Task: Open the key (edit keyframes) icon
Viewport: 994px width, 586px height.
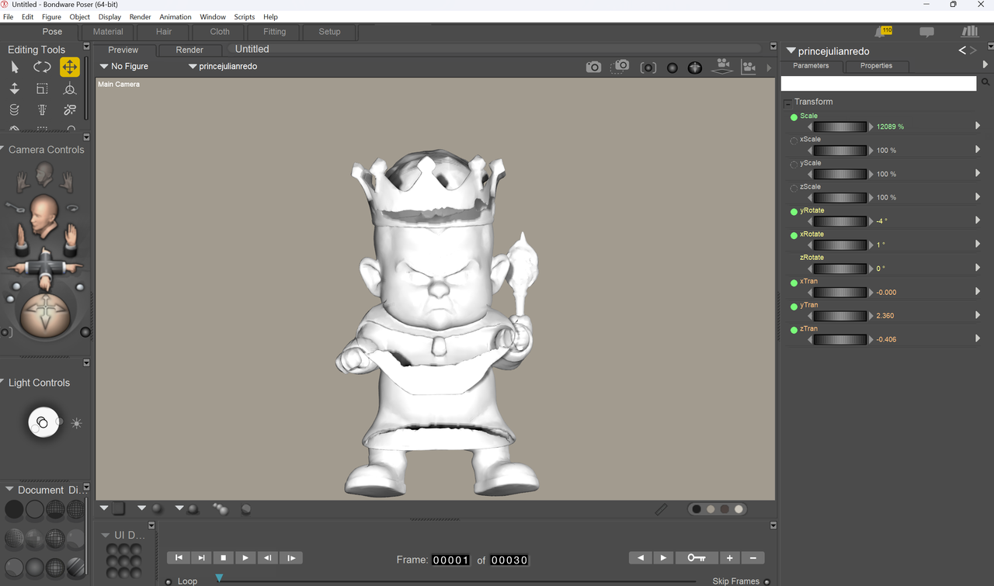Action: click(x=697, y=557)
